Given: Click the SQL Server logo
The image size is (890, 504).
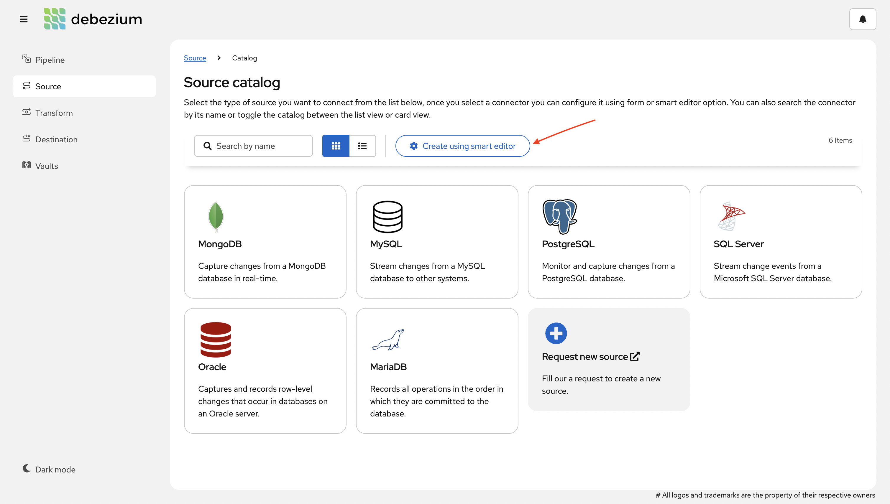Looking at the screenshot, I should pos(731,216).
